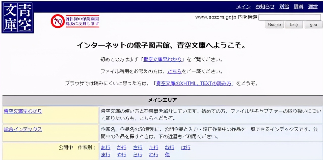
Task: Click the メインエリア section header
Action: pyautogui.click(x=163, y=100)
